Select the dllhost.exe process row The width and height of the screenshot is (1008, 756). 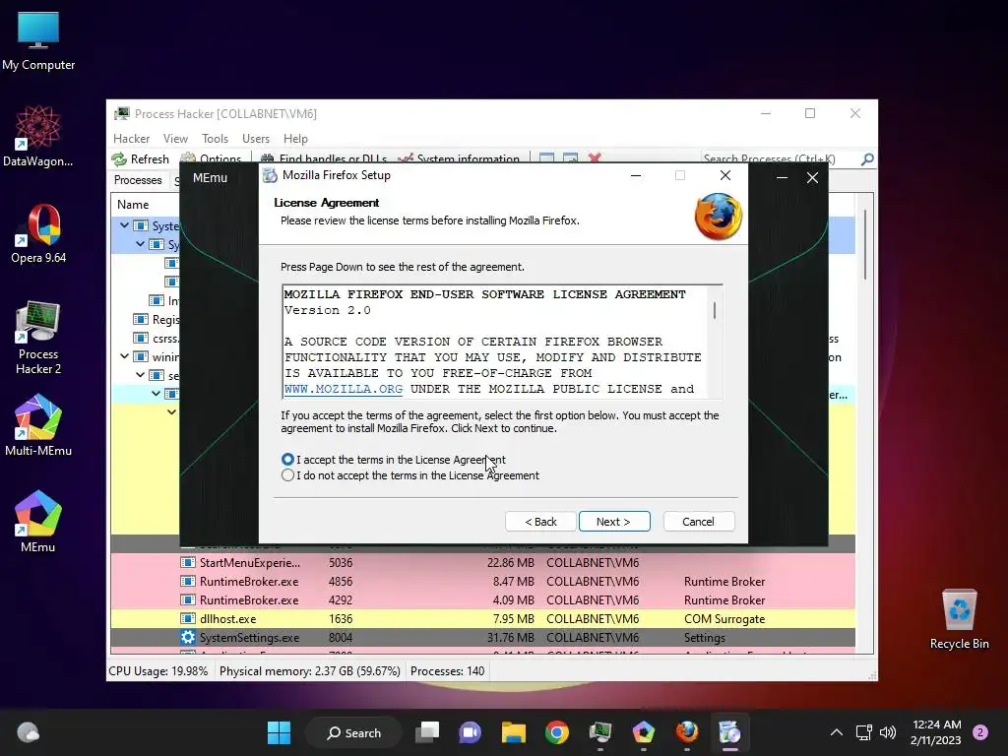click(x=482, y=618)
